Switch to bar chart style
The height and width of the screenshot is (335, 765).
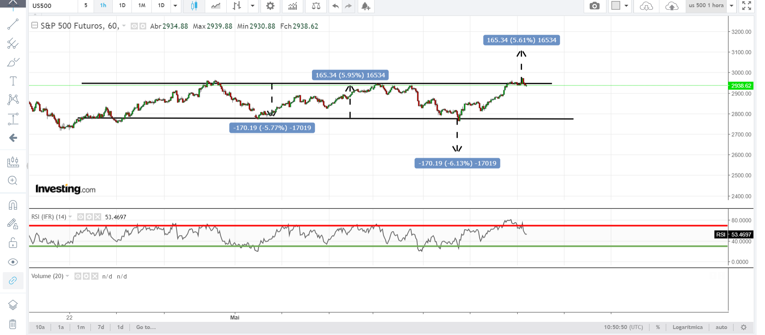[x=237, y=6]
